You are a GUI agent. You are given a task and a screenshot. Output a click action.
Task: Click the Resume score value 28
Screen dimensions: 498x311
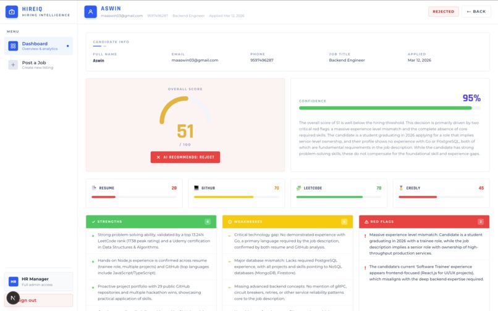(x=174, y=188)
